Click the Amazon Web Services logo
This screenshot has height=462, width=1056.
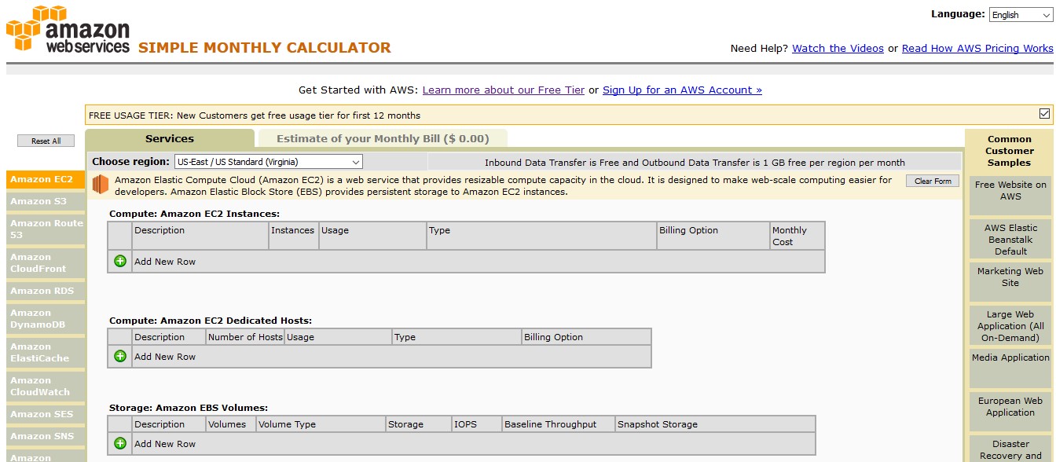(68, 30)
